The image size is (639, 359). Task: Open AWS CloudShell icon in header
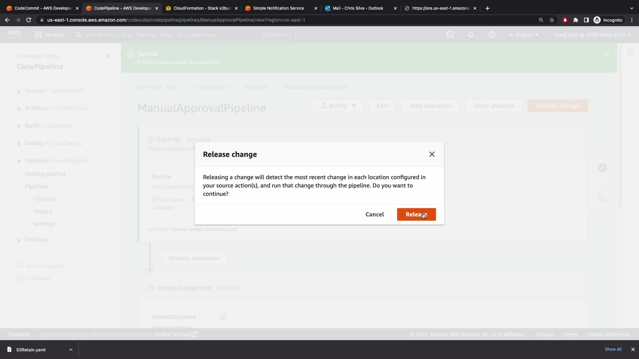pos(450,35)
